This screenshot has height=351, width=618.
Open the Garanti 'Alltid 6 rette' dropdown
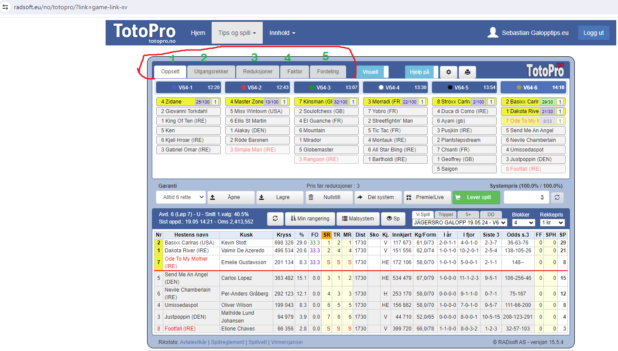(x=181, y=197)
